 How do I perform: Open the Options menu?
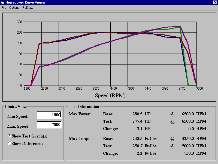coord(14,8)
